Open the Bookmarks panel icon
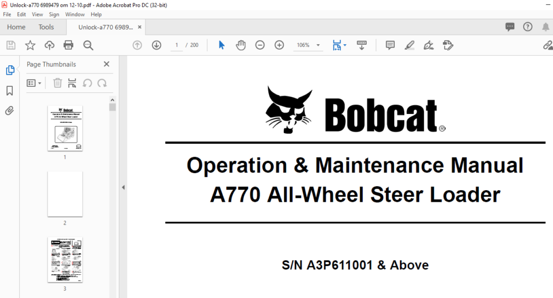The width and height of the screenshot is (553, 298). click(x=9, y=91)
